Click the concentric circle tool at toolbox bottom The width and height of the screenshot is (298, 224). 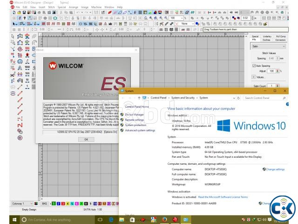20,138
